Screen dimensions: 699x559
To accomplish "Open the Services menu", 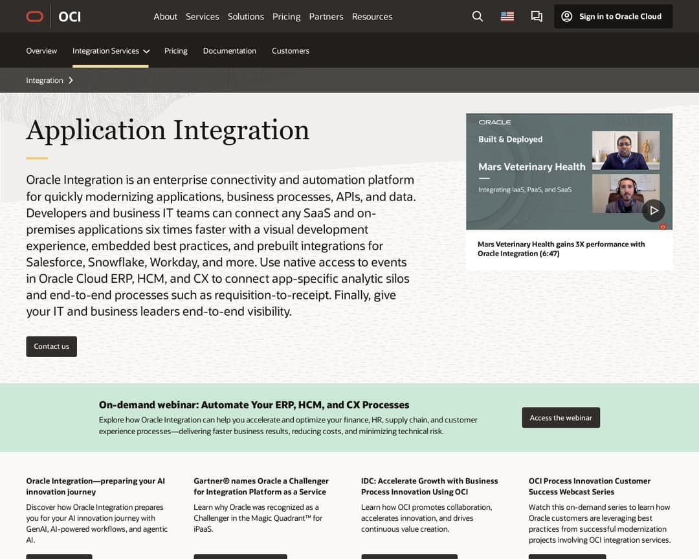I will click(202, 16).
